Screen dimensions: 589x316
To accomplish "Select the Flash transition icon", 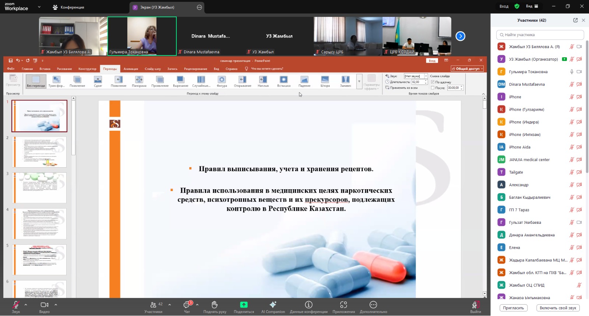I will [283, 81].
